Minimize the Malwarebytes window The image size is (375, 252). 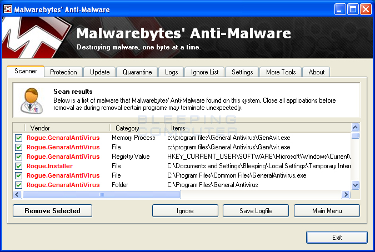(x=339, y=9)
